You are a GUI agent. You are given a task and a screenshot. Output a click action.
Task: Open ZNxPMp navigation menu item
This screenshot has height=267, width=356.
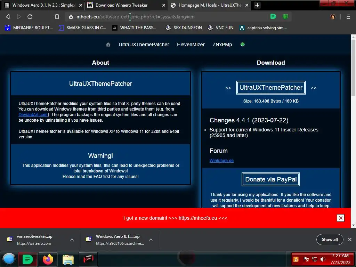pyautogui.click(x=222, y=44)
